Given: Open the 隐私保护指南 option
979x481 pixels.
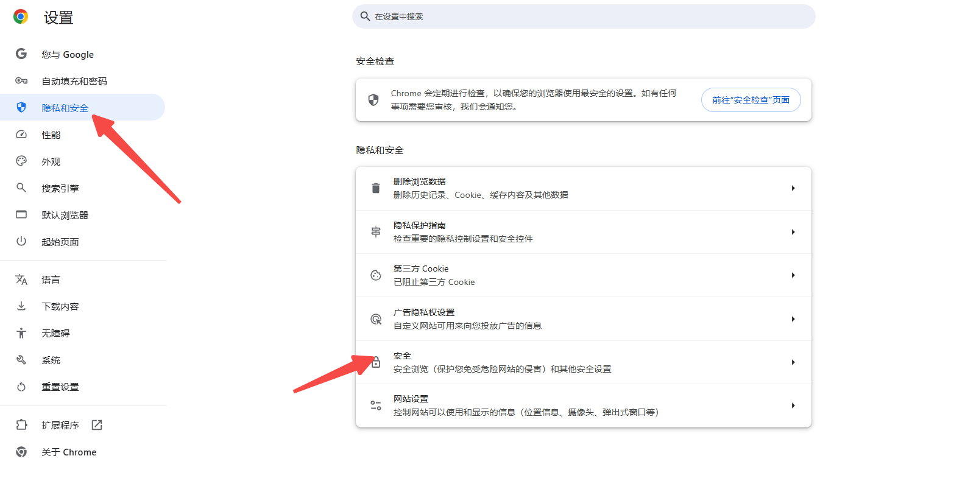Looking at the screenshot, I should pyautogui.click(x=584, y=232).
